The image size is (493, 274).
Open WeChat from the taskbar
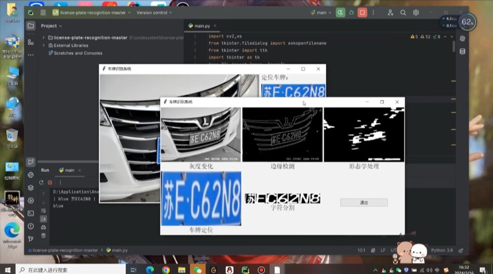click(198, 270)
